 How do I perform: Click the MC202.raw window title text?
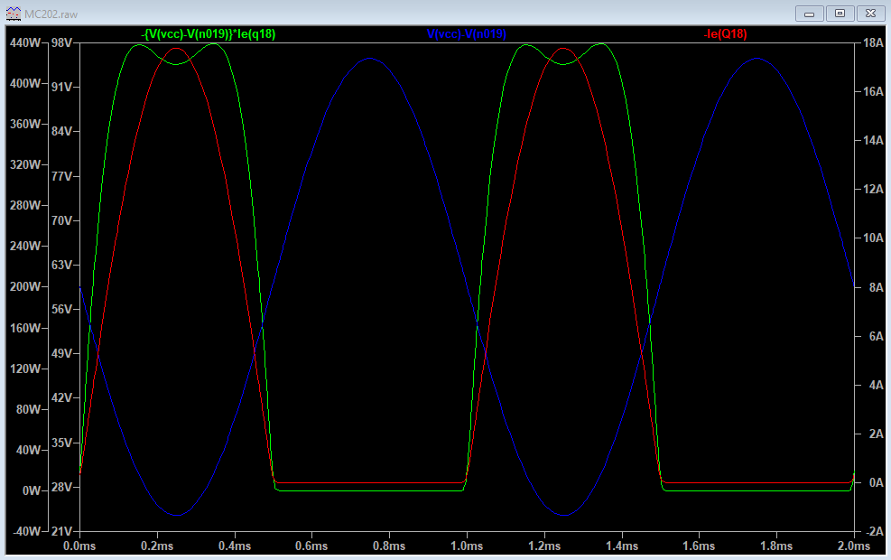[51, 14]
